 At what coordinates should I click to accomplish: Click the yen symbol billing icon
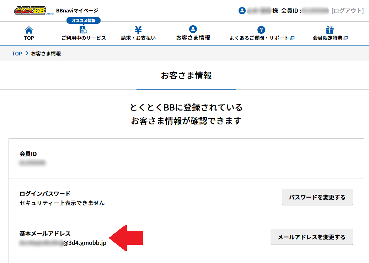pyautogui.click(x=138, y=30)
